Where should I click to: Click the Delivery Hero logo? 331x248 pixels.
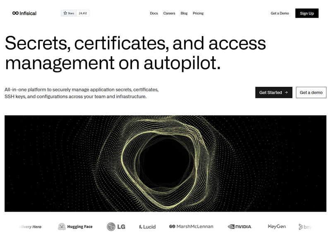point(31,227)
